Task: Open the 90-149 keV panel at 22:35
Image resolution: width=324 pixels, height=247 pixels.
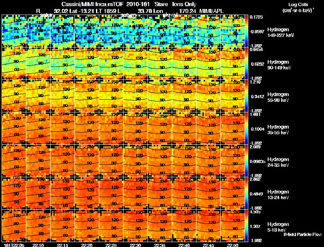Action: [160, 64]
